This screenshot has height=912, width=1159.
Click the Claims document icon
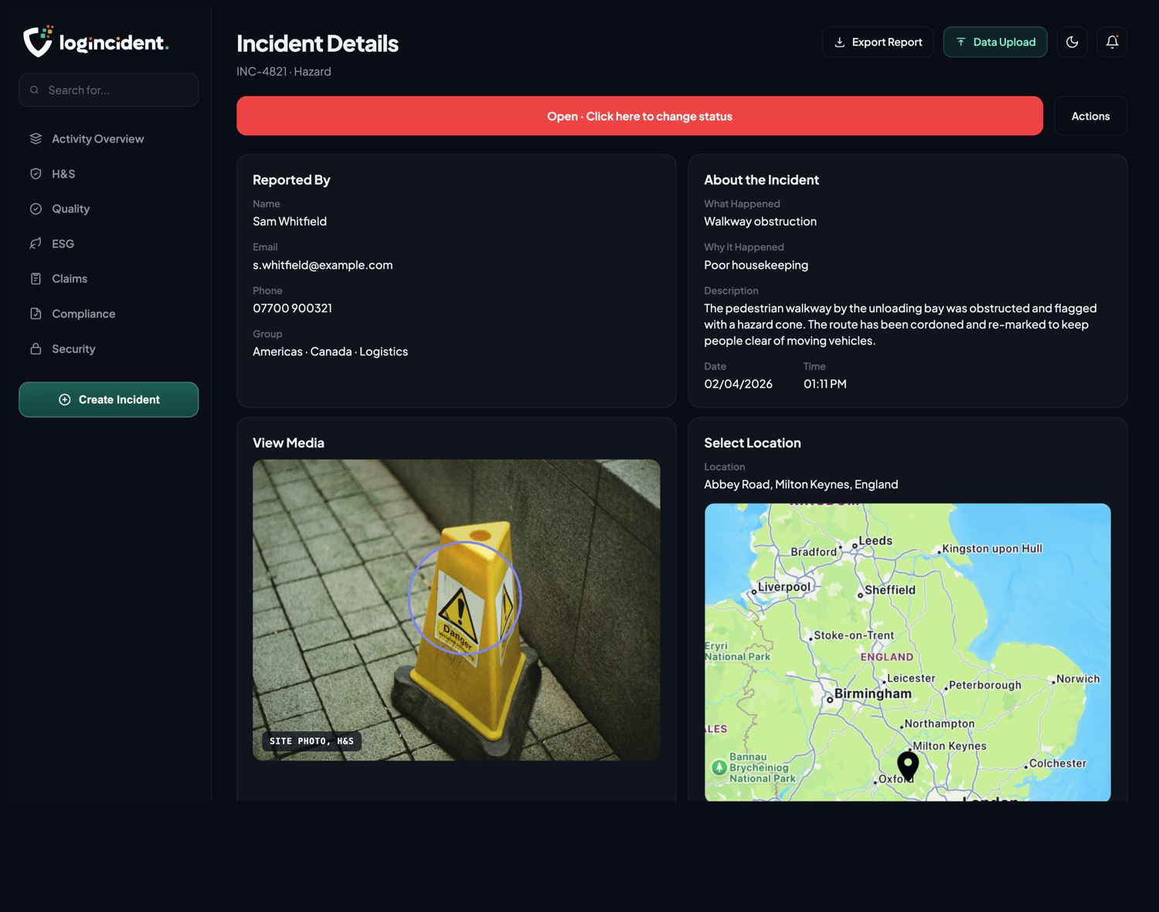(36, 279)
